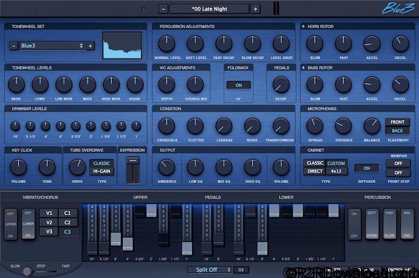419x278 pixels.
Task: Click the Output Mid EQ knob
Action: (224, 167)
